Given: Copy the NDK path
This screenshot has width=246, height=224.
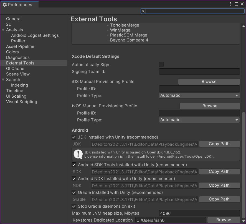Looking at the screenshot, I should tap(219, 185).
